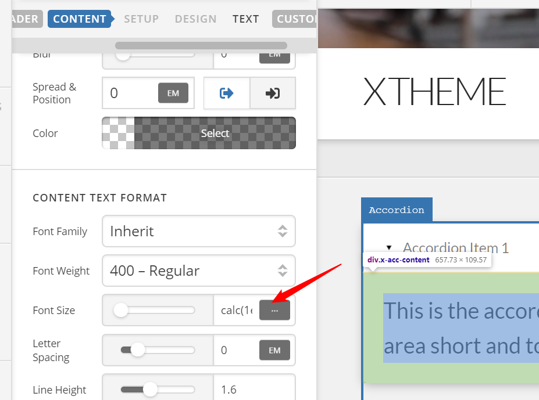
Task: Click the Letter Spacing EM unit button
Action: [274, 350]
